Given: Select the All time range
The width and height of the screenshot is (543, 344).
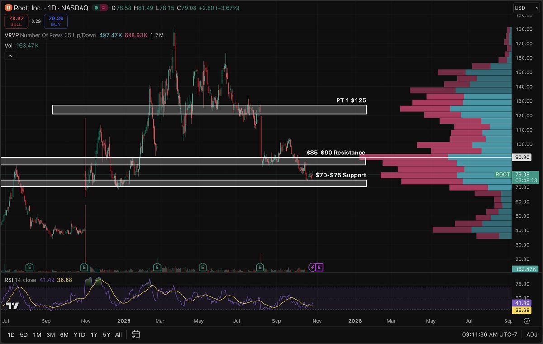Looking at the screenshot, I should 118,334.
